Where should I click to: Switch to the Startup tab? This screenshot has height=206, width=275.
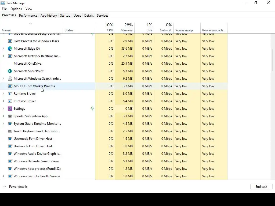65,15
